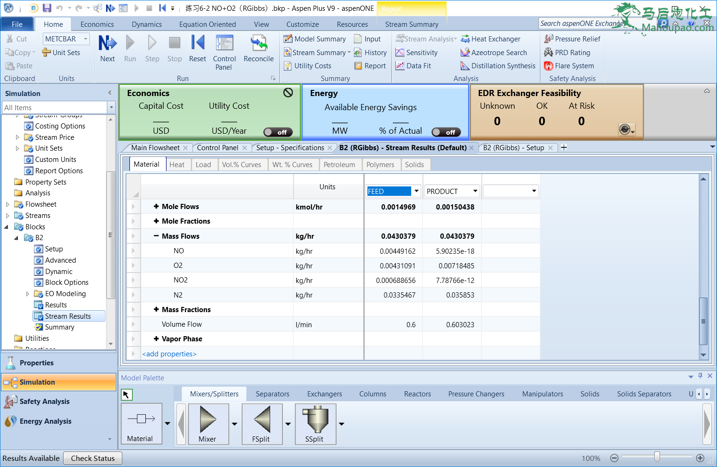Click the stream results vertical scrollbar
Screen dimensions: 717x467
point(703,321)
